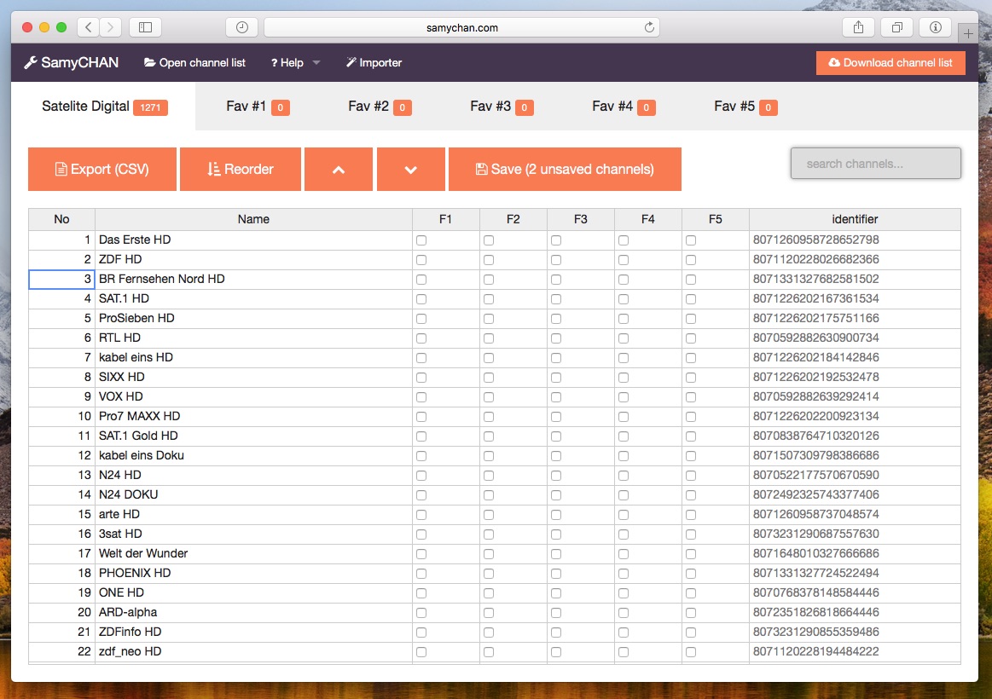Select the SAT.1 Gold HD name cell

(253, 436)
